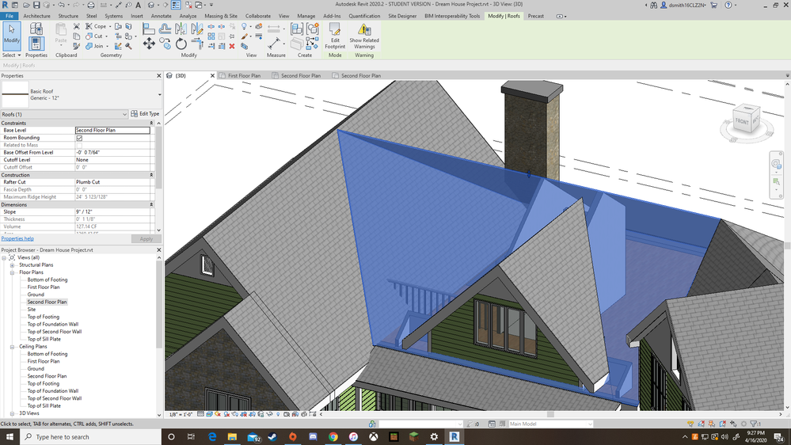Open Show Related Warnings
Screen dimensions: 791x445
(364, 36)
